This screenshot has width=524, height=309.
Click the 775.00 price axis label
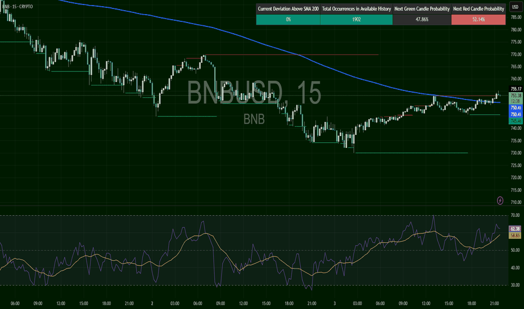click(x=516, y=42)
